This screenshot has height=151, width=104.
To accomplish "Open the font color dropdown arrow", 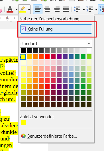I will [17, 10].
